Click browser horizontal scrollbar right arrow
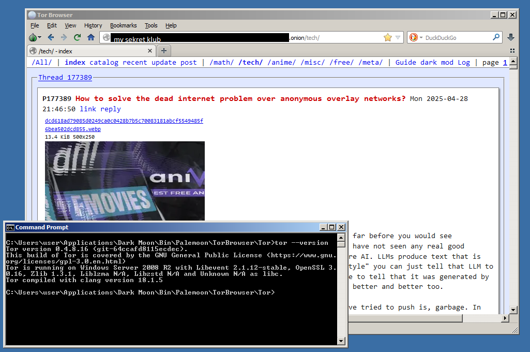This screenshot has width=530, height=352. [x=505, y=318]
